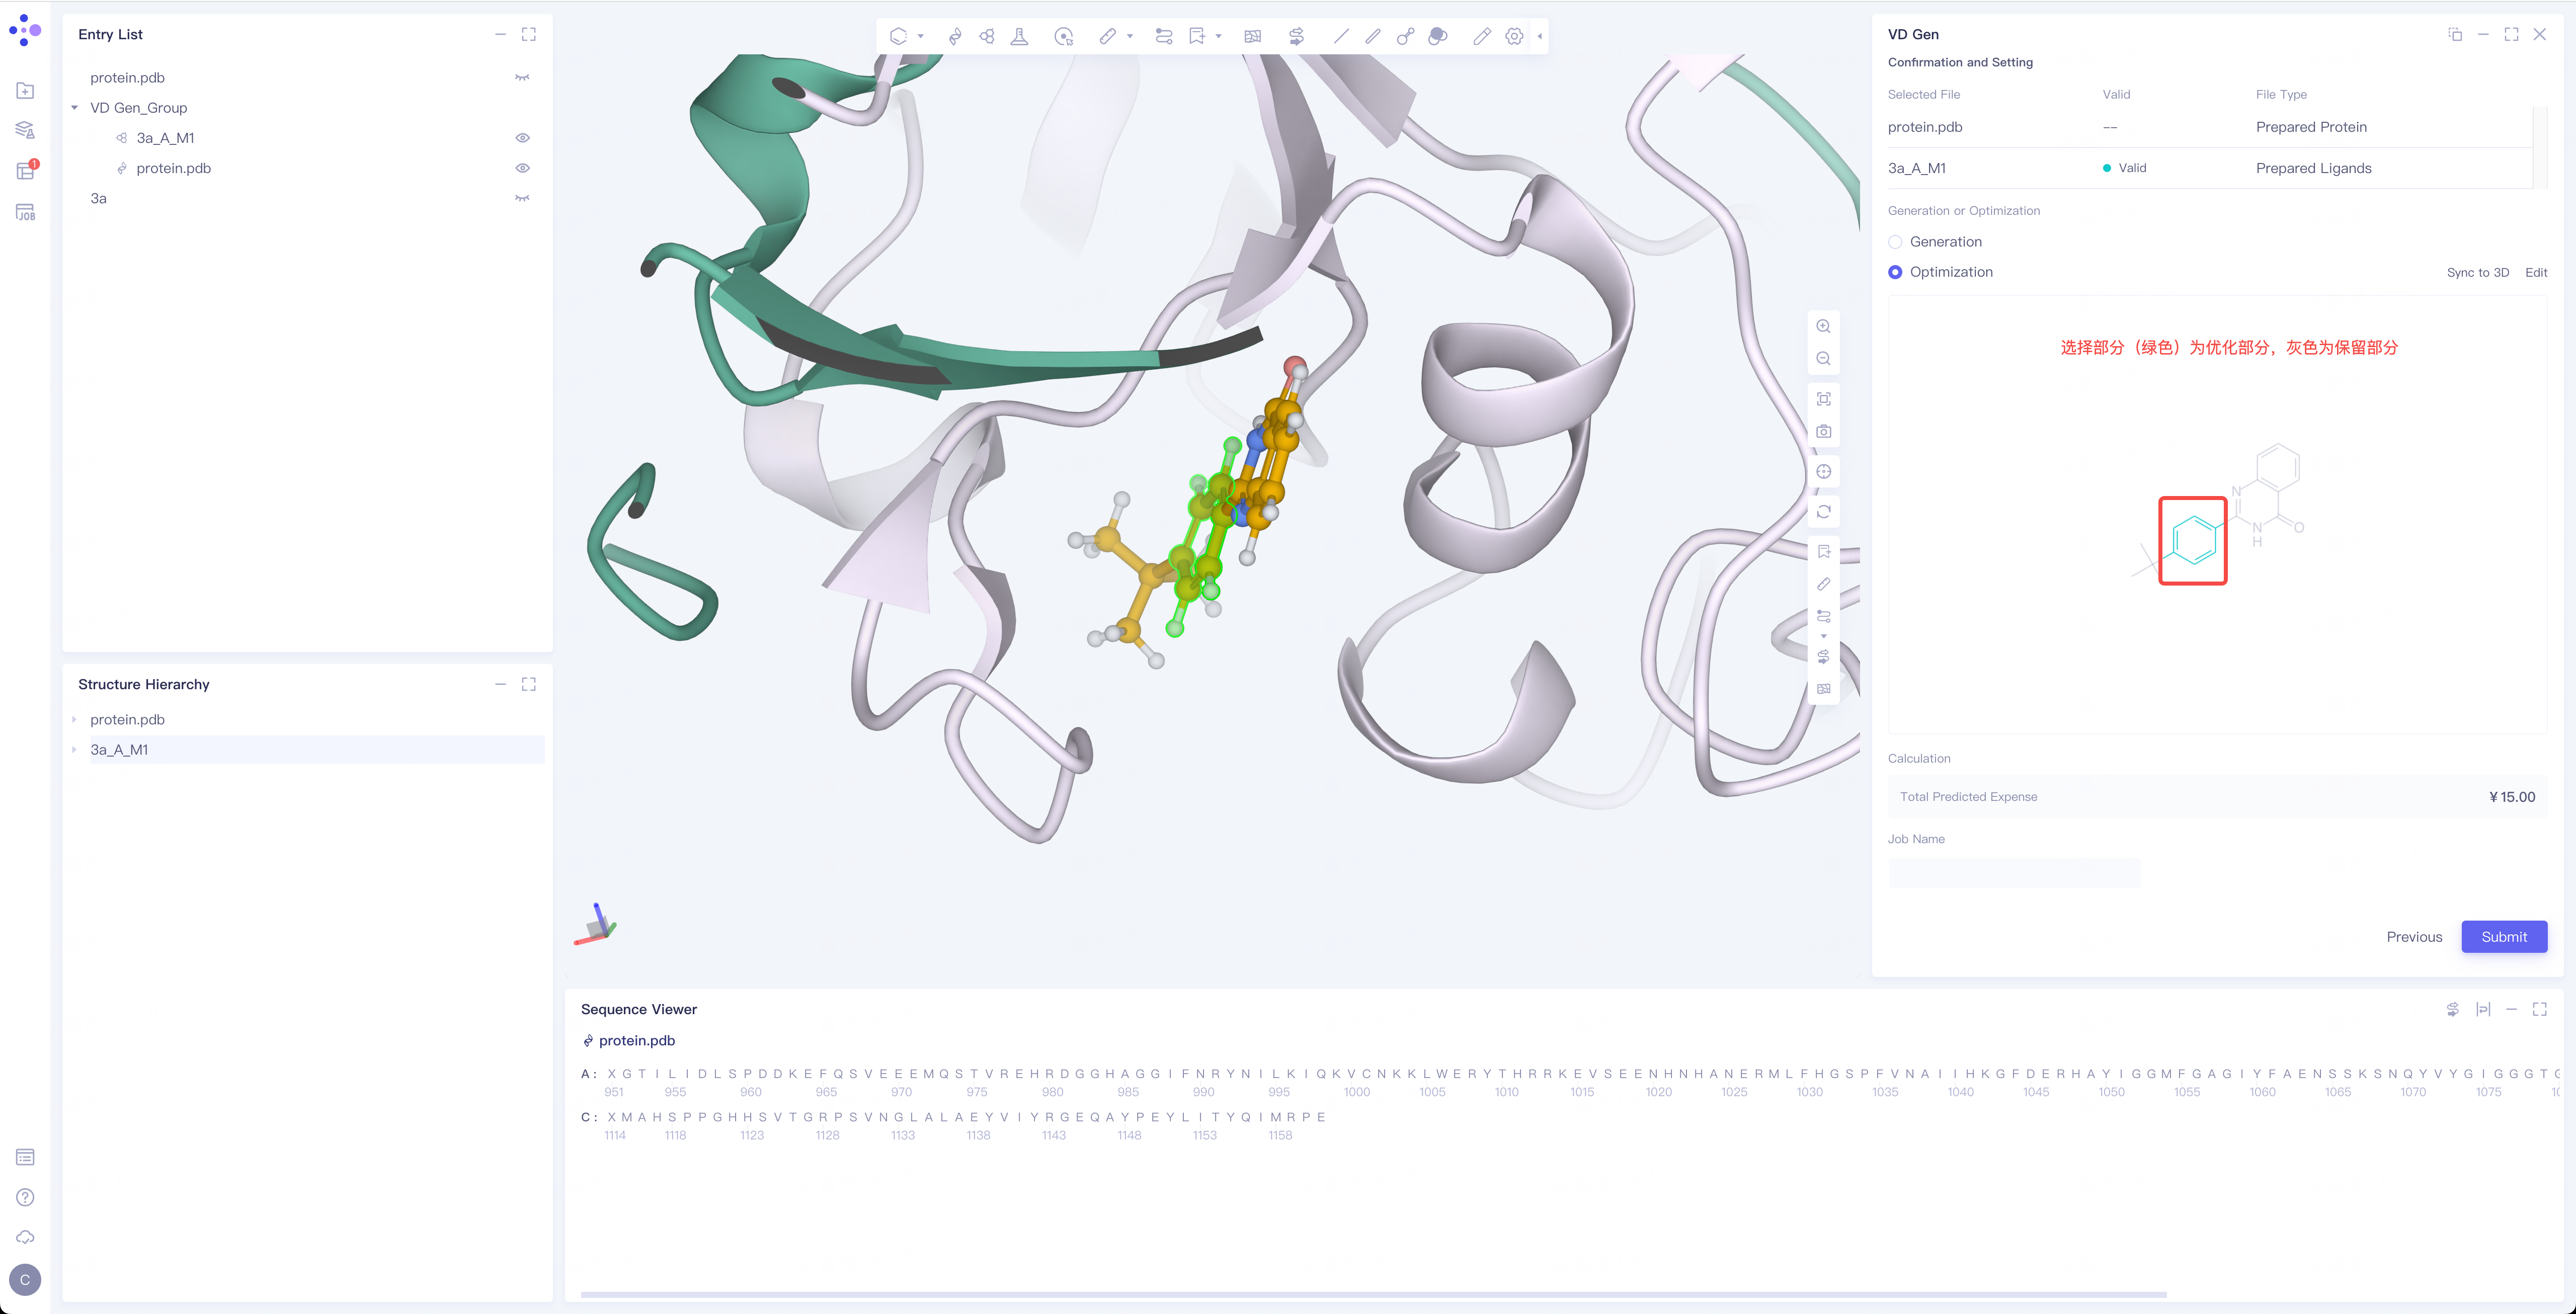Expand the side toolbar dropdown arrow

[1824, 636]
